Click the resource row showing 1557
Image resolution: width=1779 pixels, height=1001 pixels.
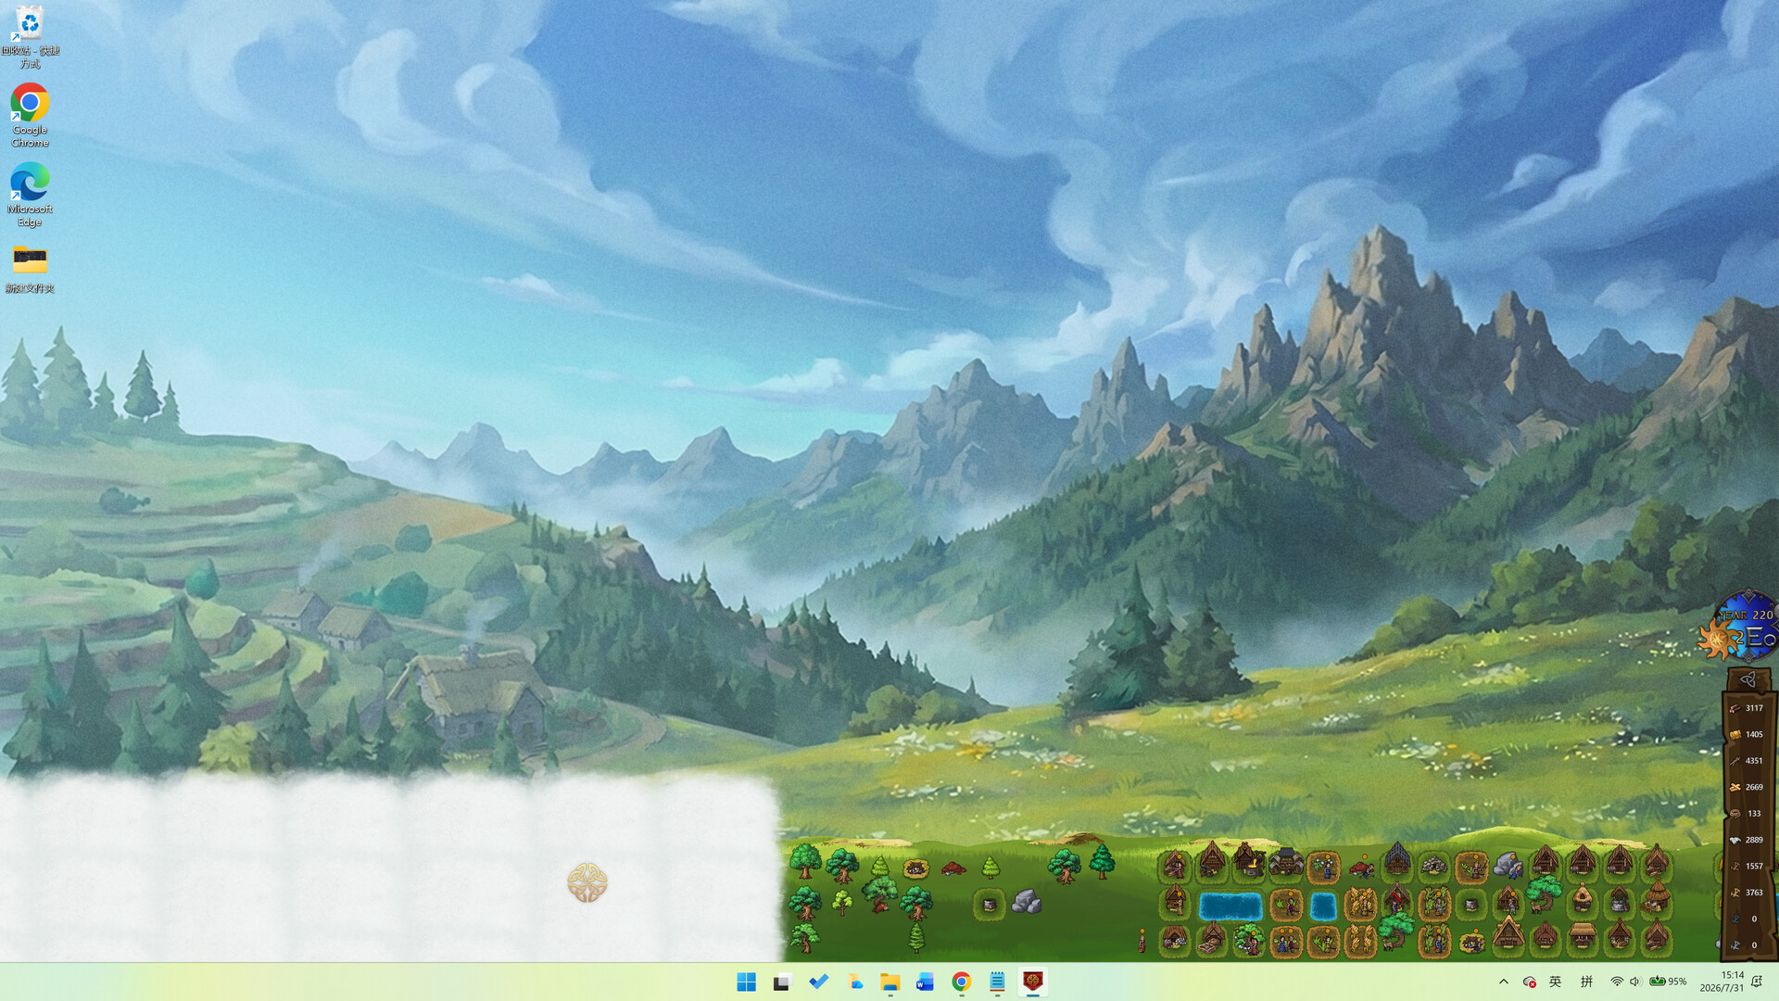click(x=1747, y=866)
